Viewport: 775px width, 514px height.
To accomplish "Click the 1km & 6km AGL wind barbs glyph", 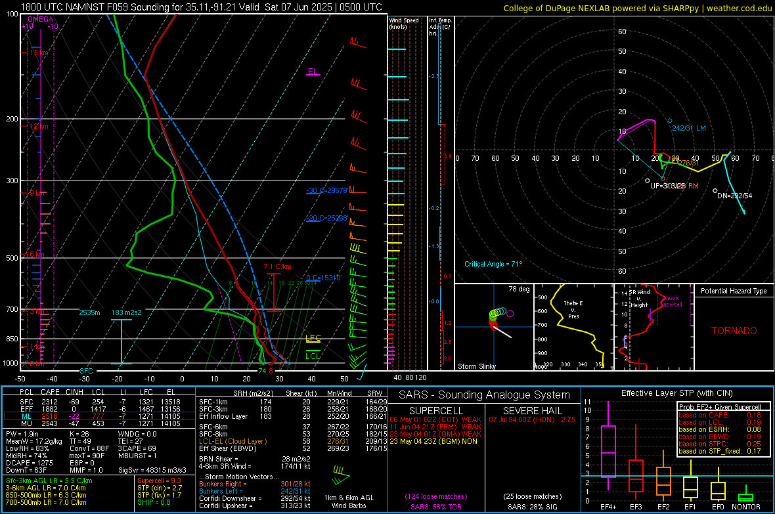I will (341, 475).
